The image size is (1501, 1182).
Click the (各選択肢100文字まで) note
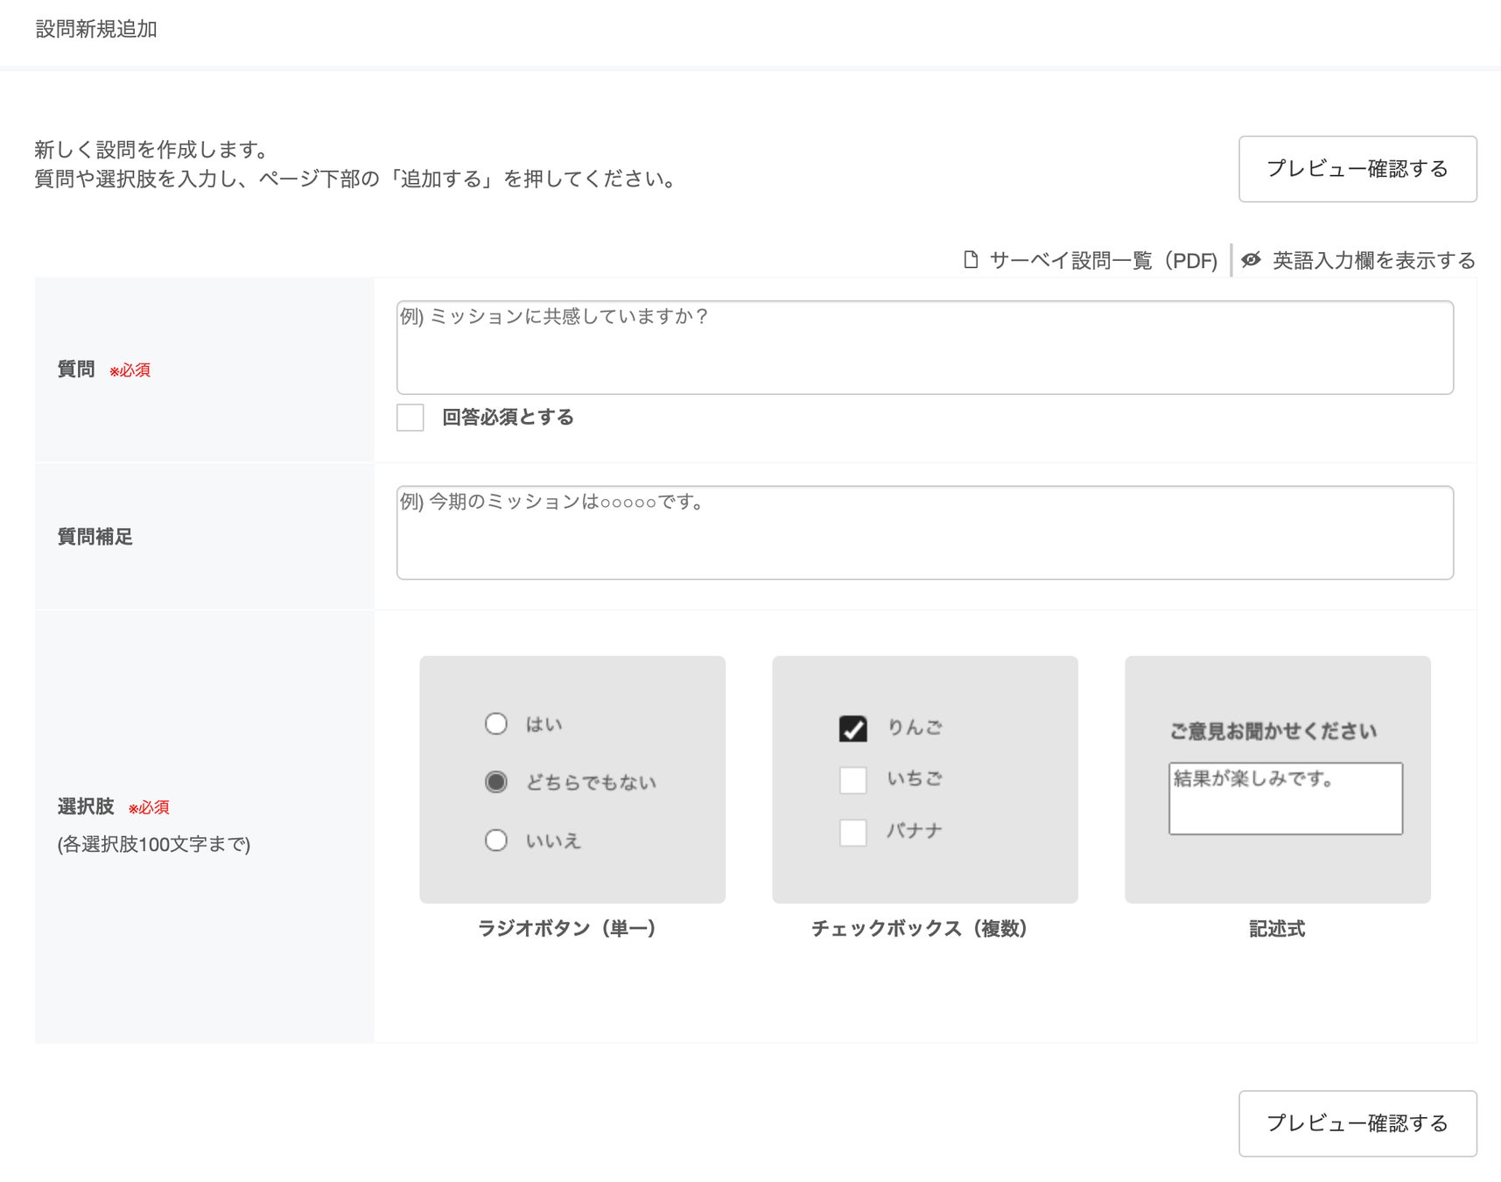pyautogui.click(x=154, y=844)
